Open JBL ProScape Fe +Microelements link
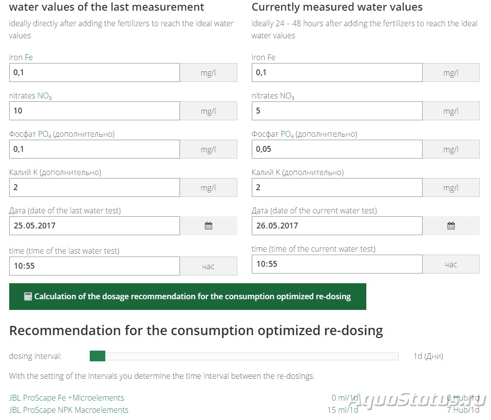Image resolution: width=491 pixels, height=420 pixels. tap(66, 398)
